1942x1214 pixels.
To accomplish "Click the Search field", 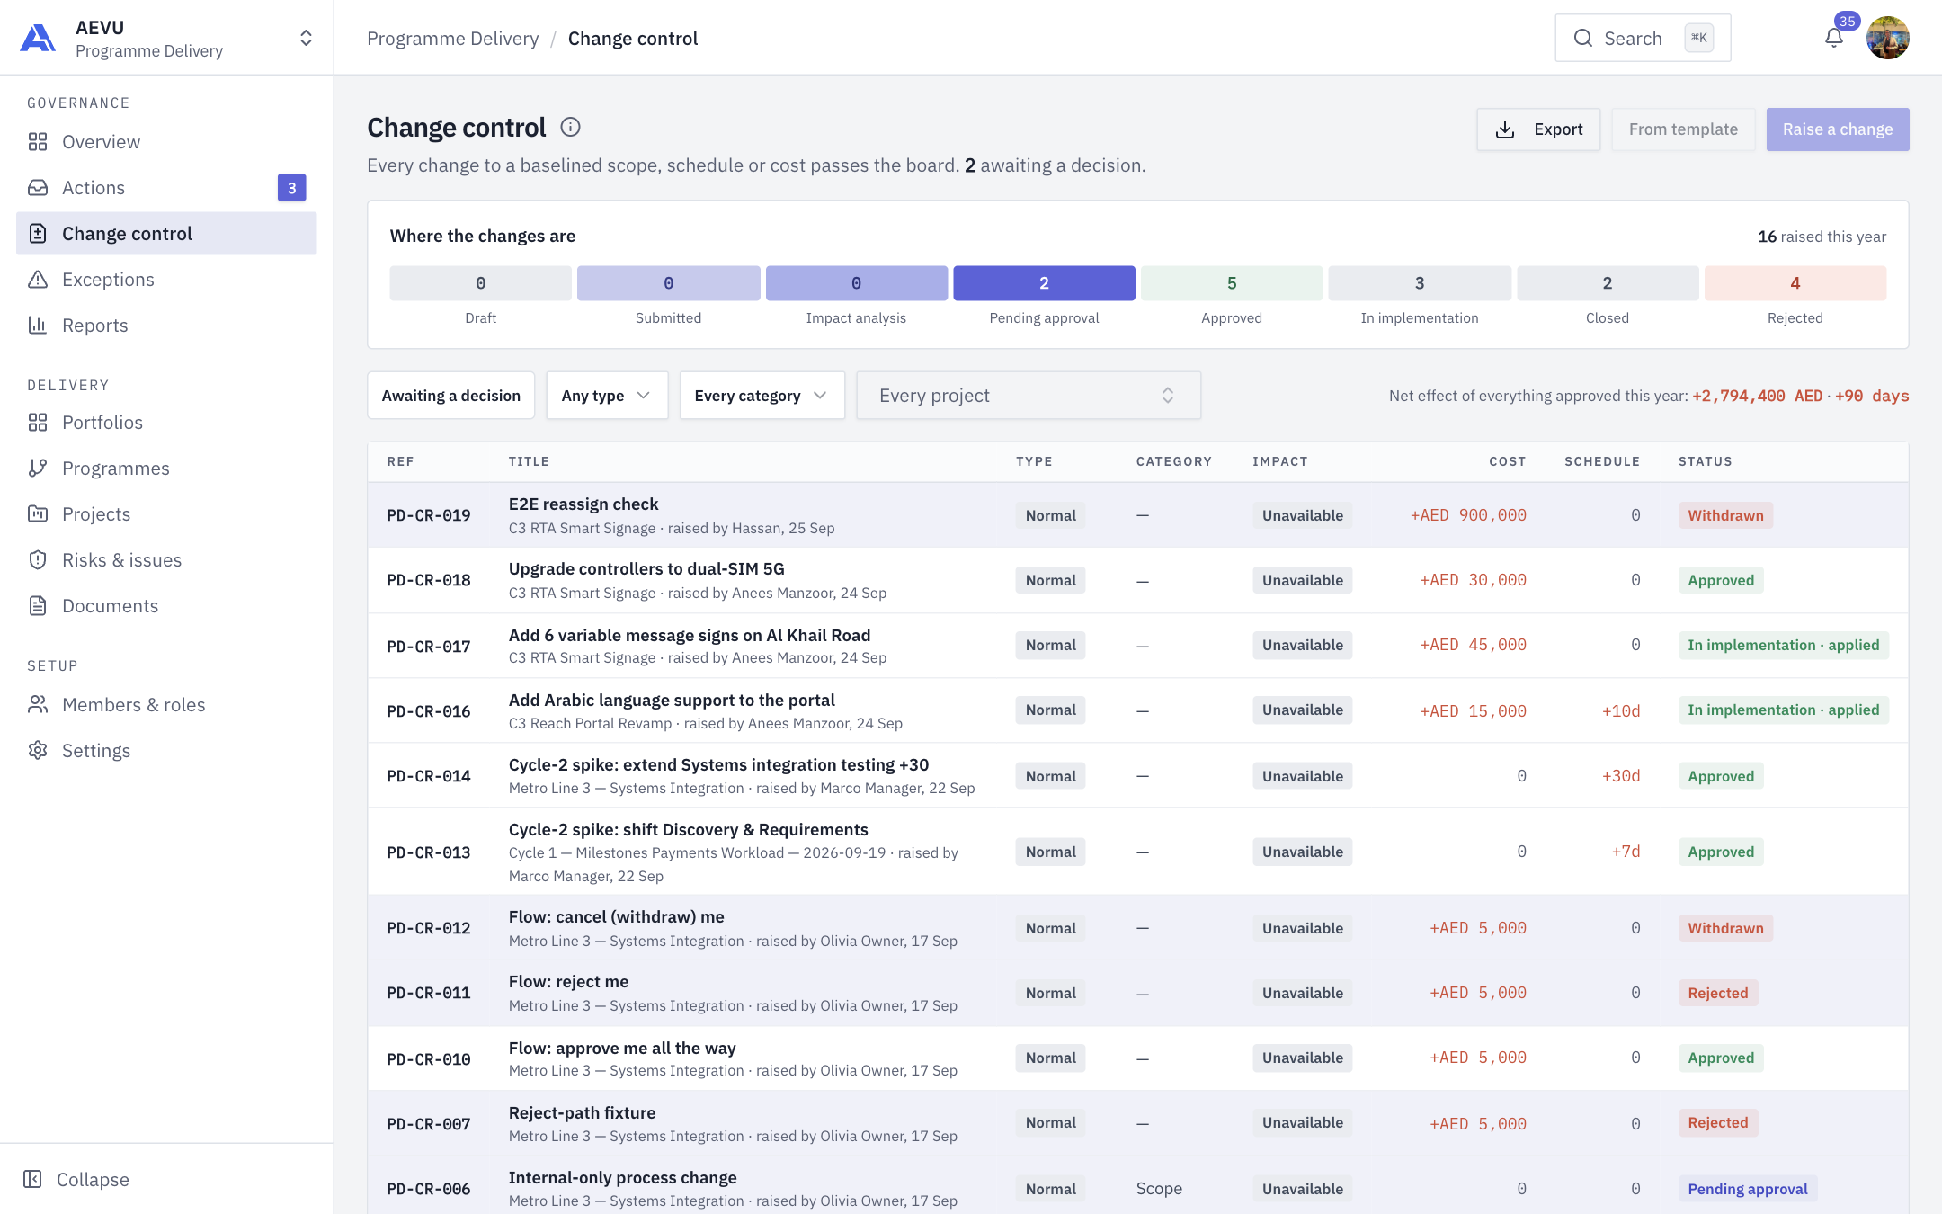I will (1643, 38).
